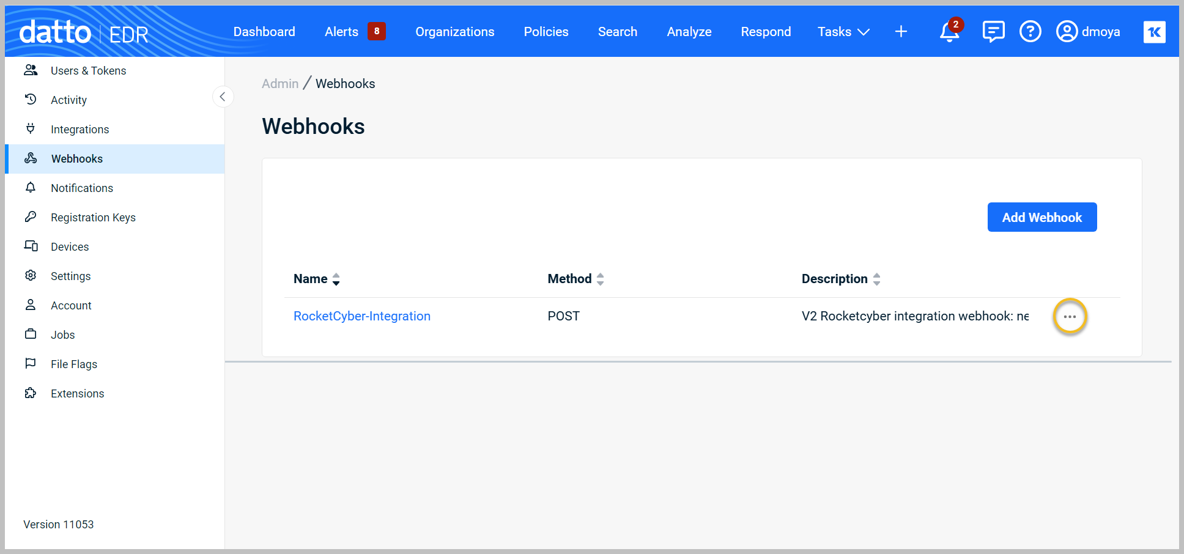
Task: Open the Alerts menu item
Action: coord(341,31)
